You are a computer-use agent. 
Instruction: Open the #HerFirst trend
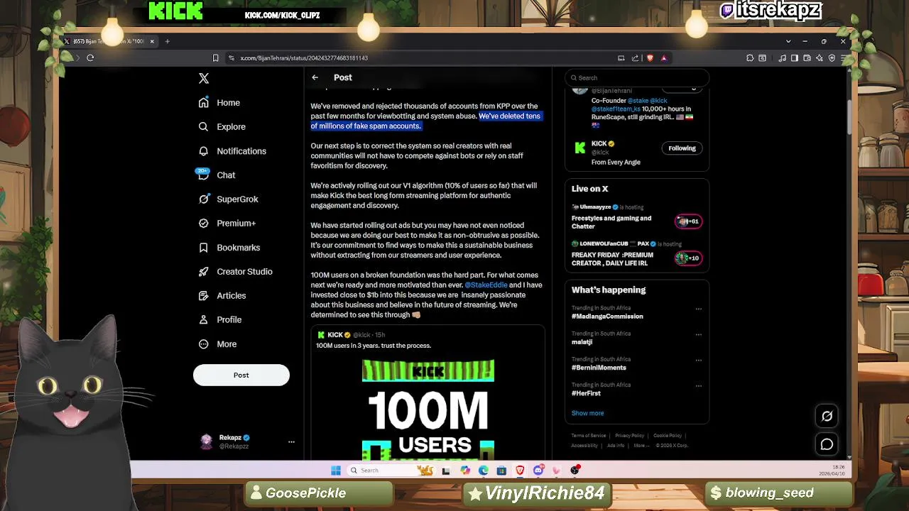(586, 393)
